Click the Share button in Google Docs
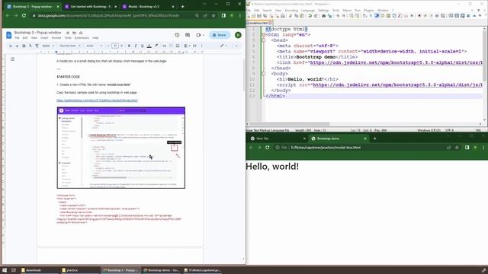Viewport: 488px width, 274px height. [x=220, y=35]
